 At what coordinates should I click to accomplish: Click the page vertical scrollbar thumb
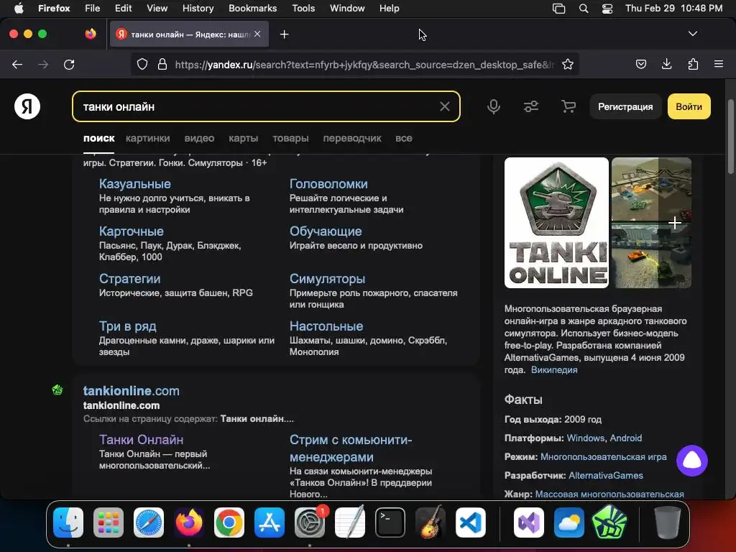tap(730, 136)
